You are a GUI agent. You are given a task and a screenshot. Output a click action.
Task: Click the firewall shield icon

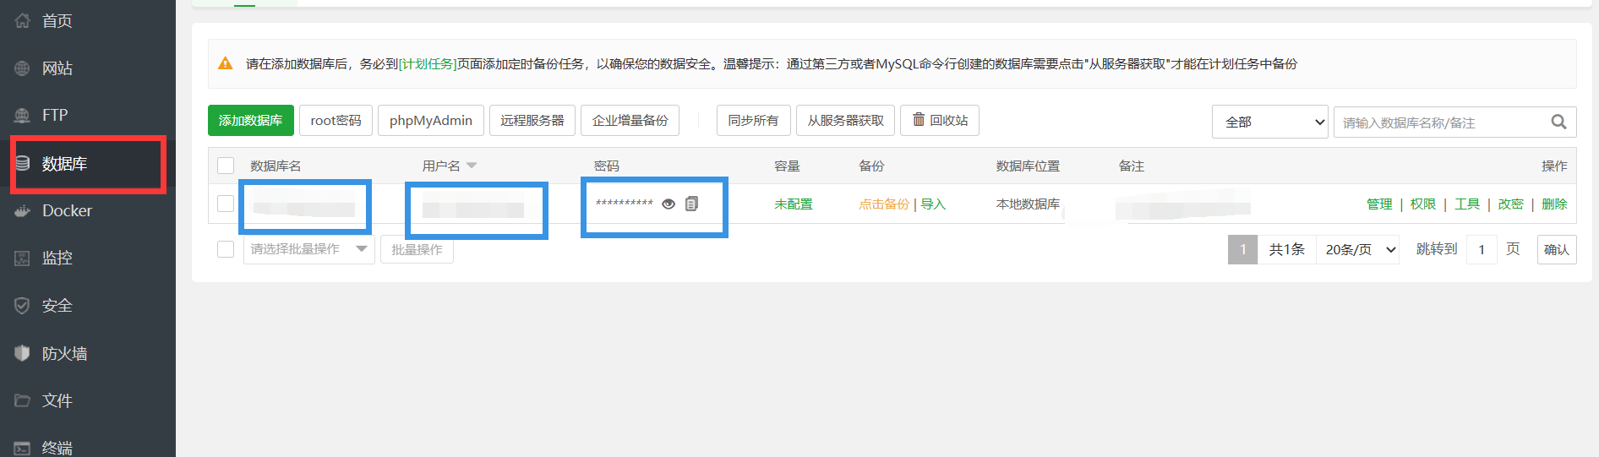[23, 353]
